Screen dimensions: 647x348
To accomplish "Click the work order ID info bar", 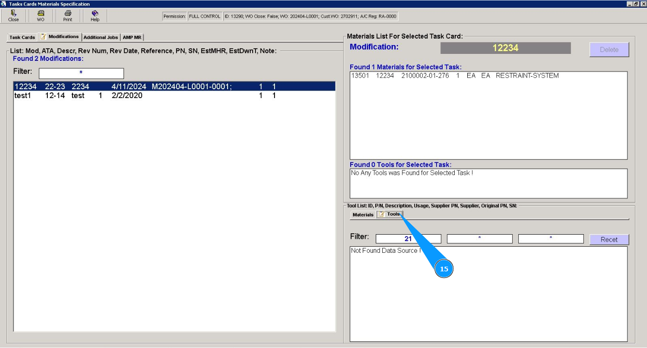I will tap(310, 16).
